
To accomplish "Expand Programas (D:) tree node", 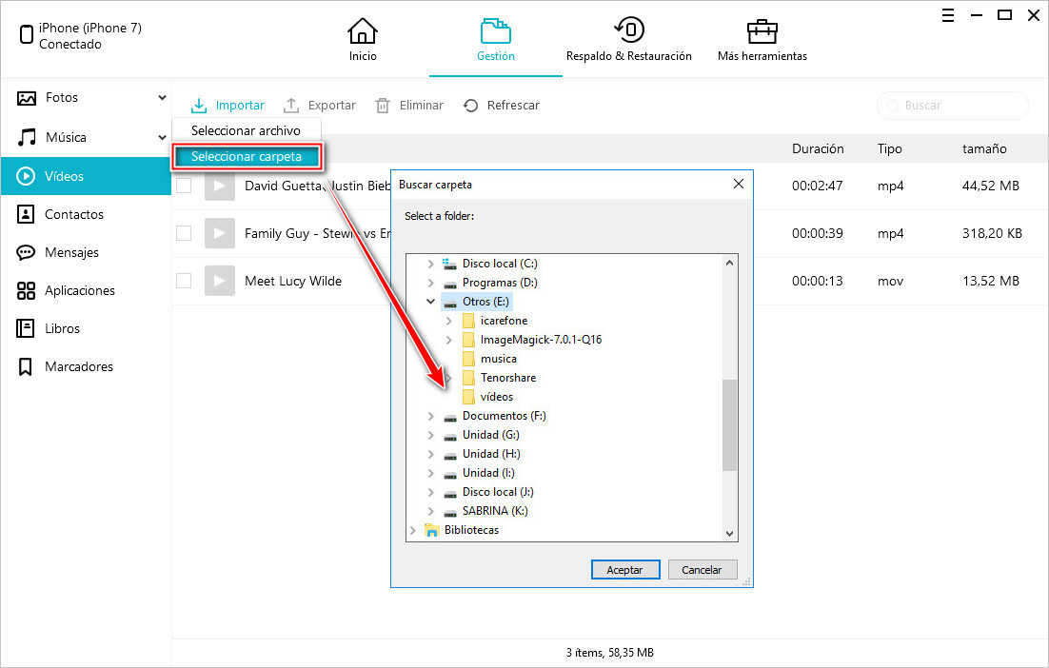I will coord(431,283).
